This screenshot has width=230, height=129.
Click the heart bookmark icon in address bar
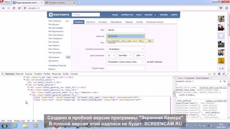[221, 8]
